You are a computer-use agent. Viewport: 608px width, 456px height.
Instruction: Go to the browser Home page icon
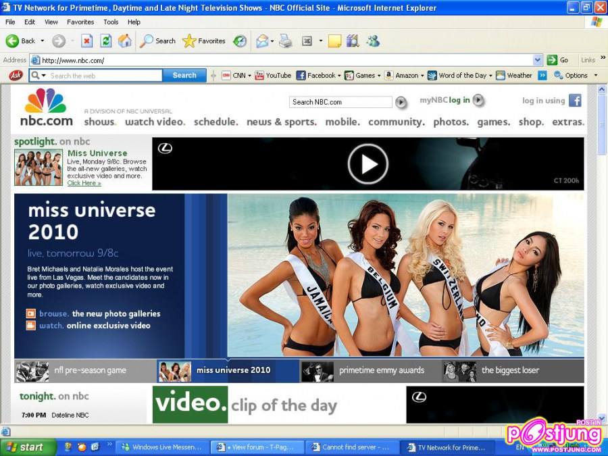point(125,41)
